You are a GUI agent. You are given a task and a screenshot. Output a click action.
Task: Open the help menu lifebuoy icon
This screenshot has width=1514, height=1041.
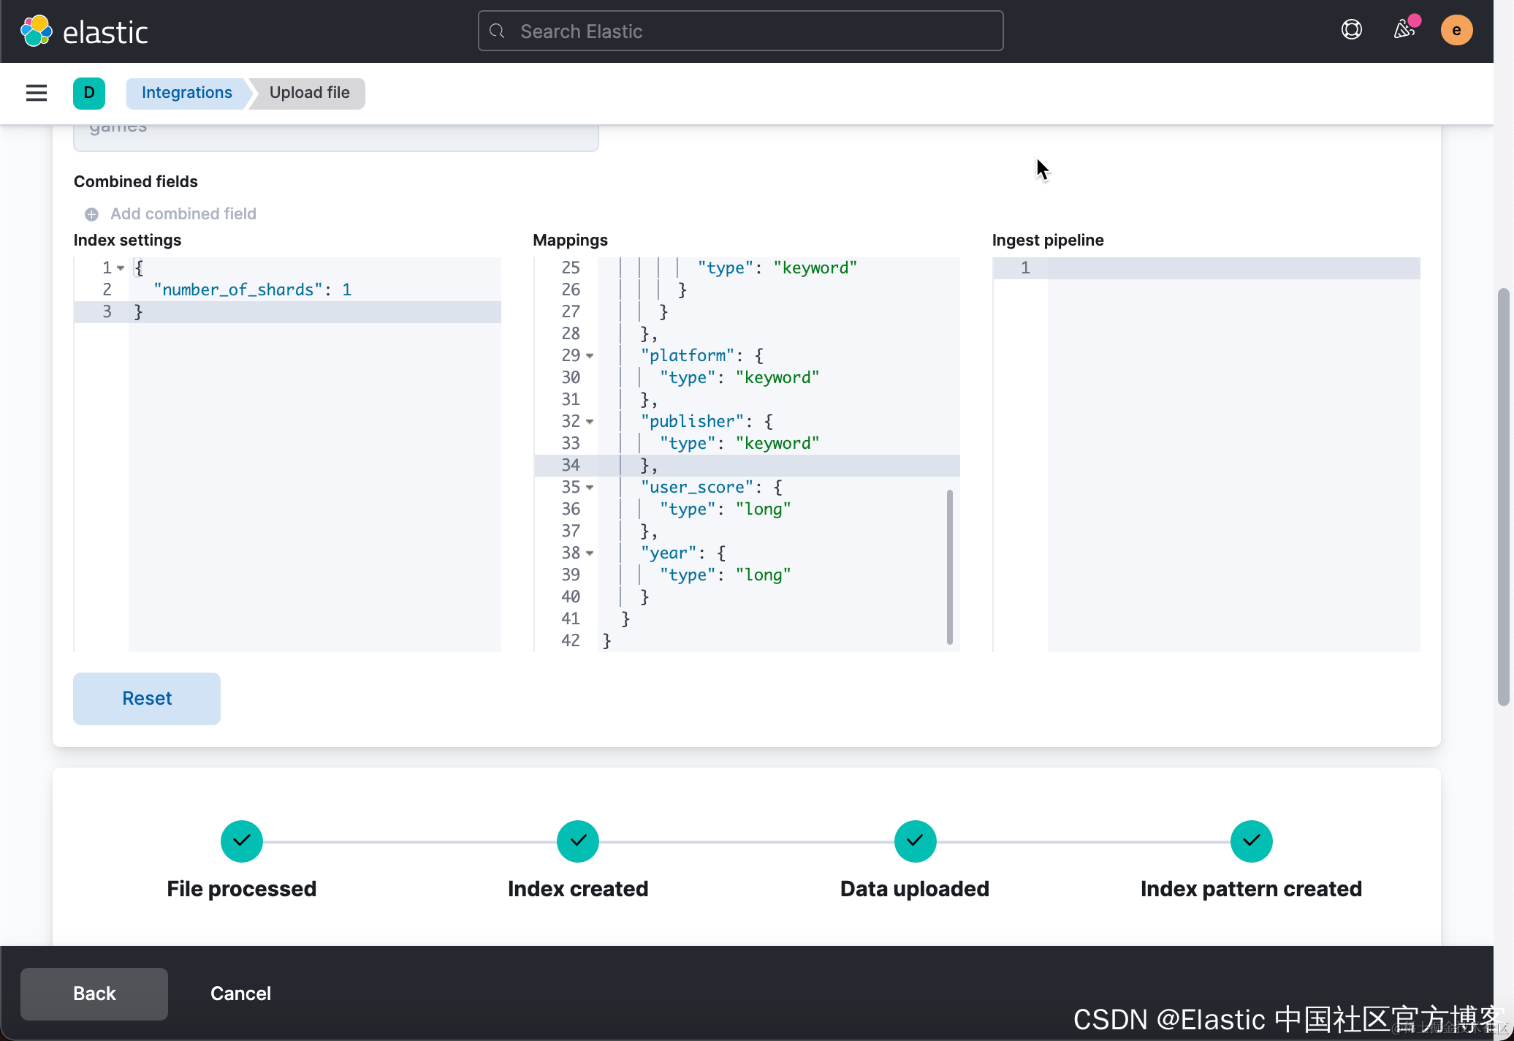pos(1351,30)
